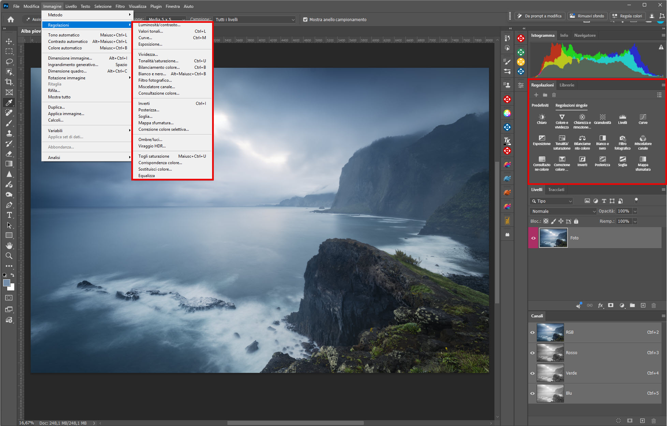Open the Campione Tutti i livelli dropdown
This screenshot has height=426, width=667.
coord(254,20)
